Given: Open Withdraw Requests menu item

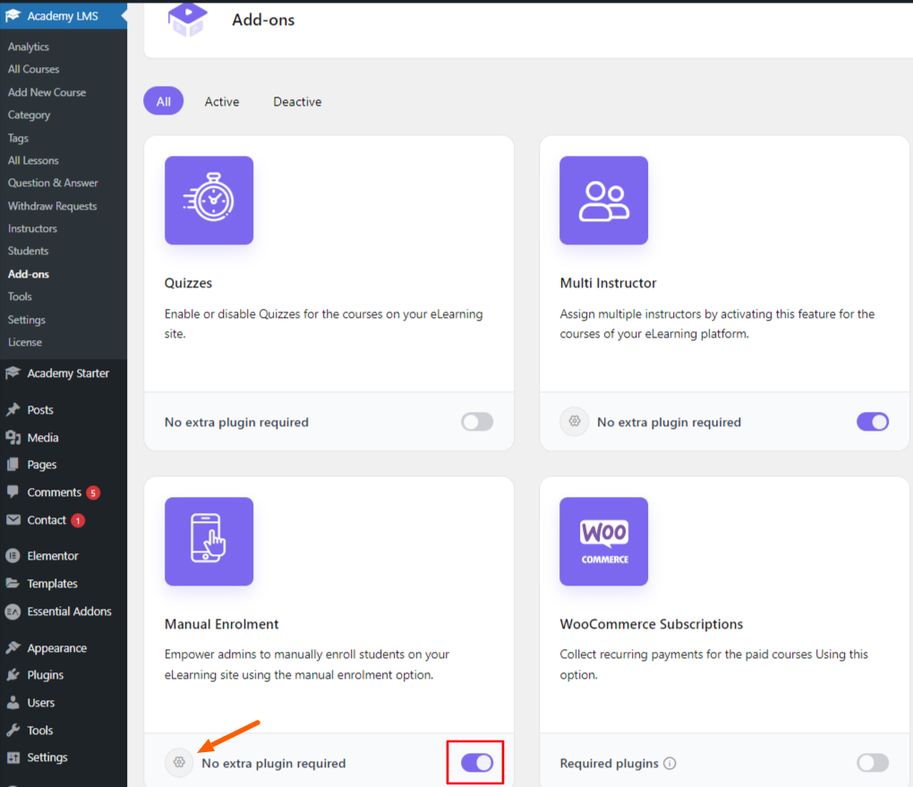Looking at the screenshot, I should point(53,206).
